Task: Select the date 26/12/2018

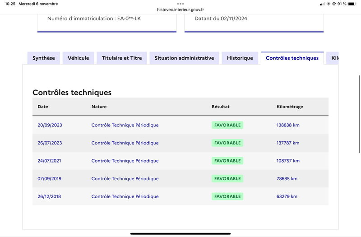Action: (x=49, y=196)
